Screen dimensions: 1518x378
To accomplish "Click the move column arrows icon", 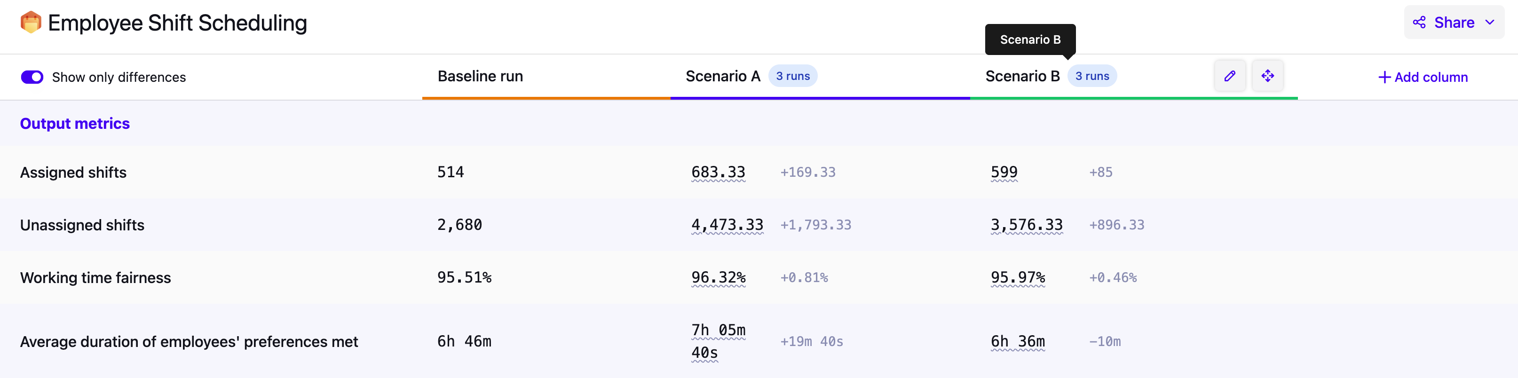I will tap(1267, 76).
